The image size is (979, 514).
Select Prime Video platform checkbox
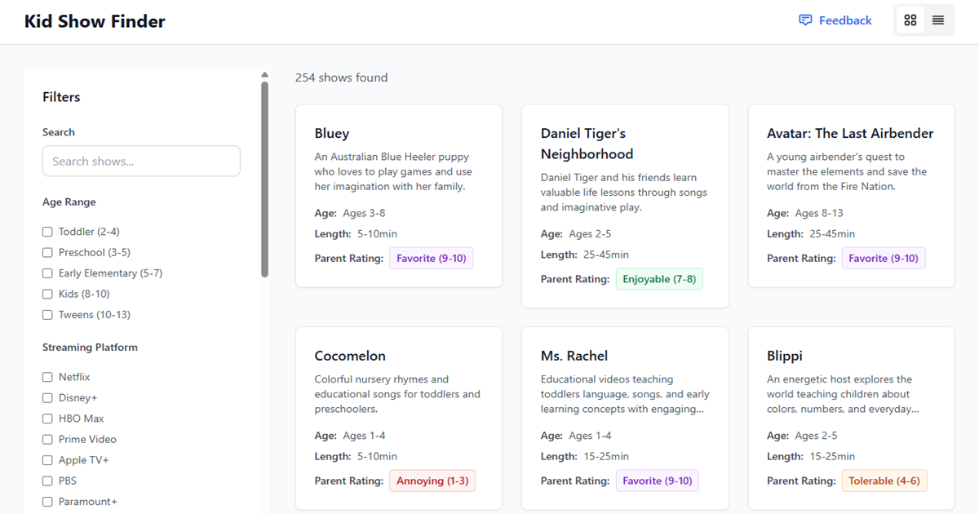click(47, 440)
